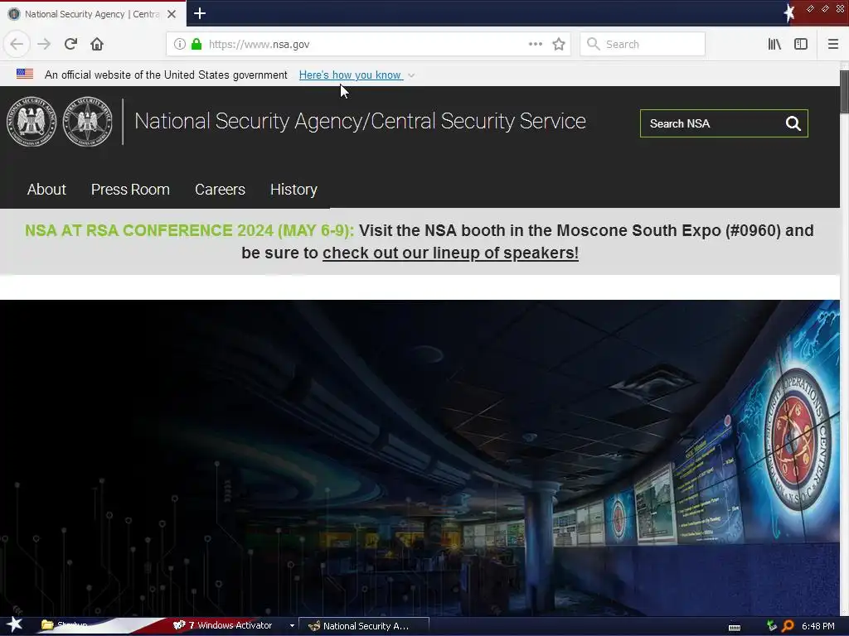Expand the taskbar group dropdown arrow

(x=292, y=626)
